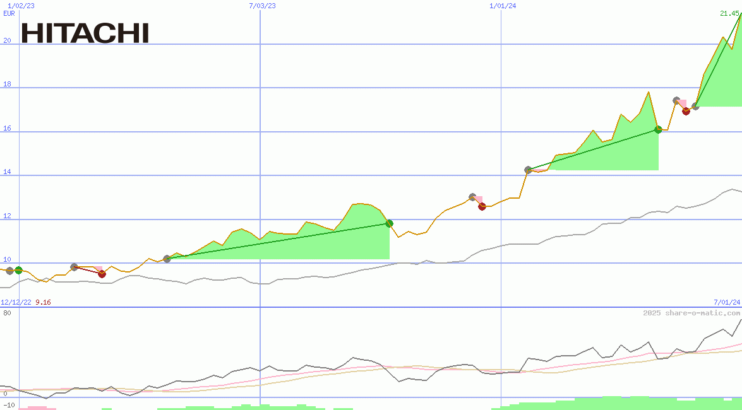Image resolution: width=742 pixels, height=410 pixels.
Task: Expand the 1/01/24 date axis label
Action: 502,6
